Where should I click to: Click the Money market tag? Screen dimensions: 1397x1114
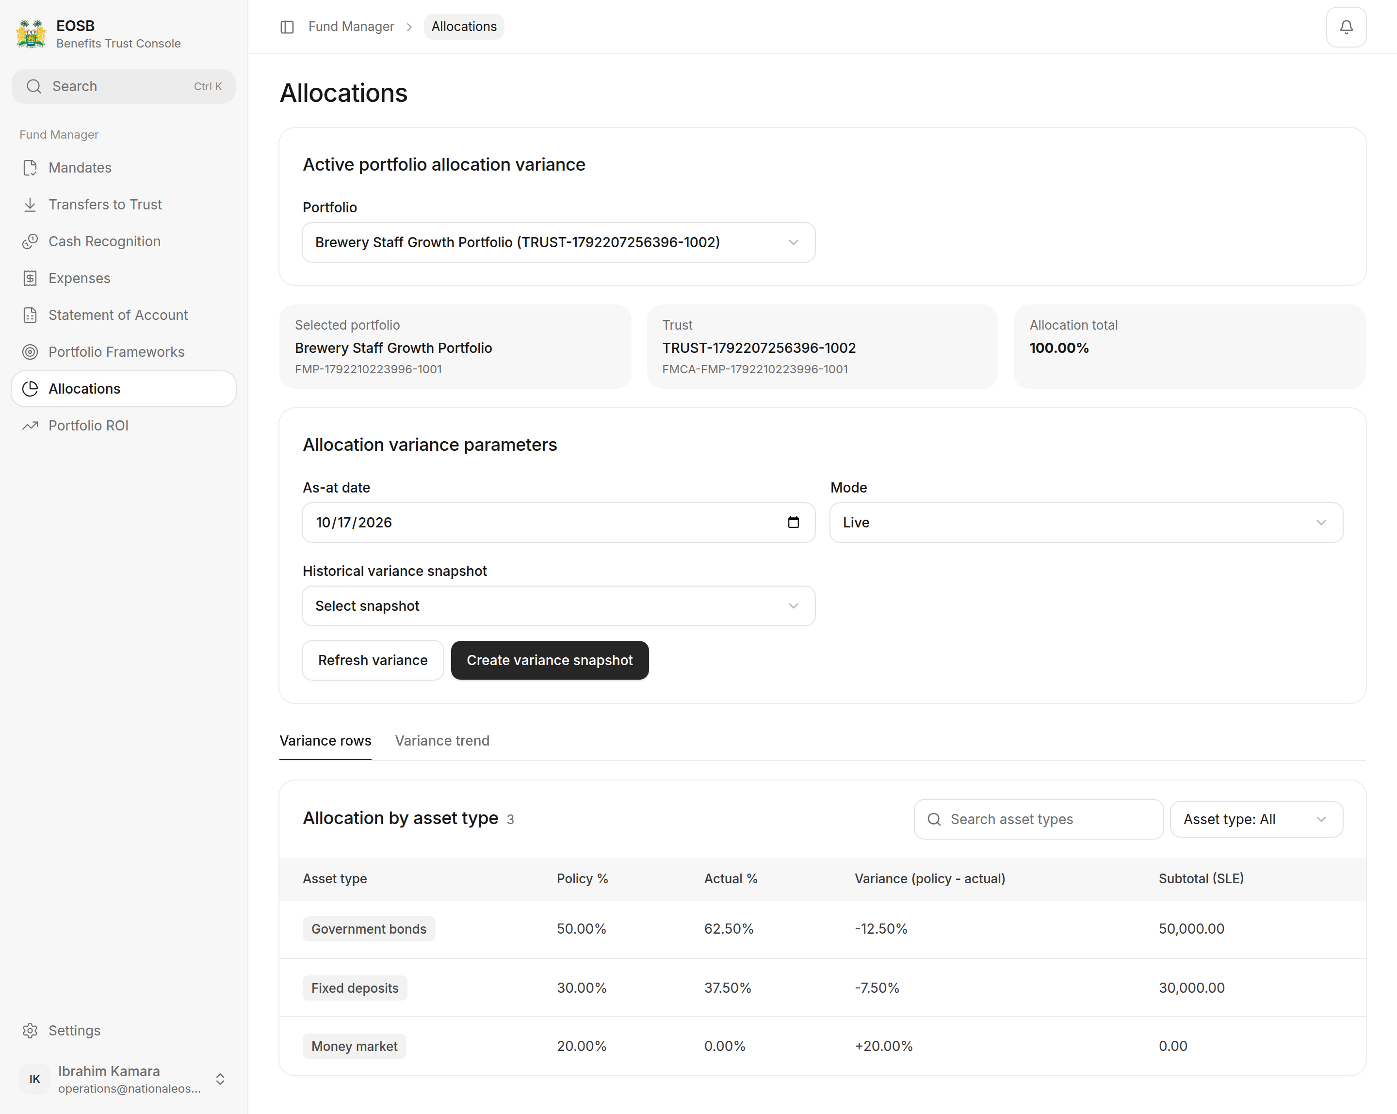pos(354,1047)
